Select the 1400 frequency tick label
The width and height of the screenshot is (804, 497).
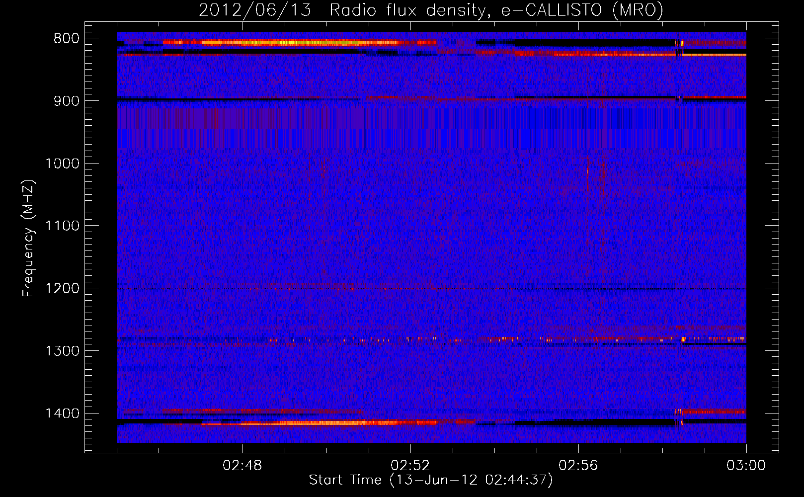(62, 414)
